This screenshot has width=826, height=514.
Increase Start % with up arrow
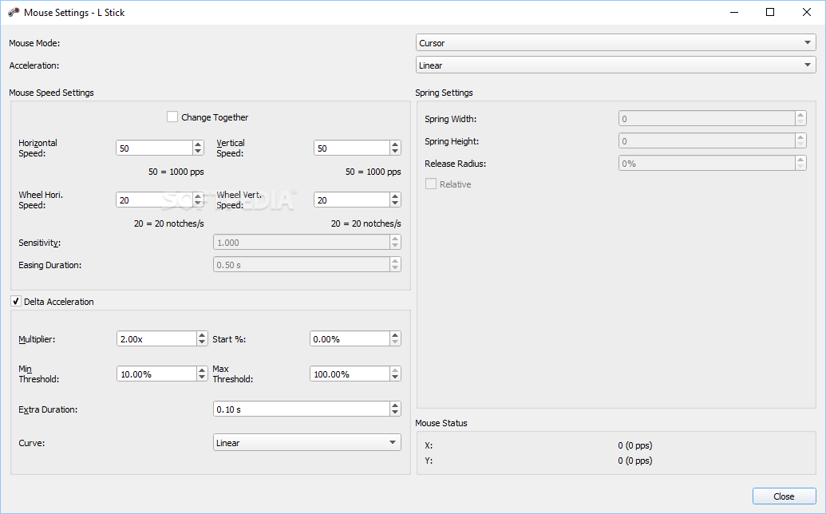click(395, 335)
